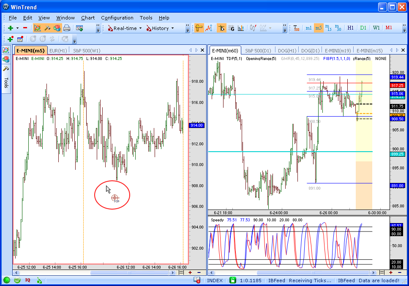Screen dimensions: 409x286
Task: Click the tick chart T100 icon
Action: tap(296, 28)
